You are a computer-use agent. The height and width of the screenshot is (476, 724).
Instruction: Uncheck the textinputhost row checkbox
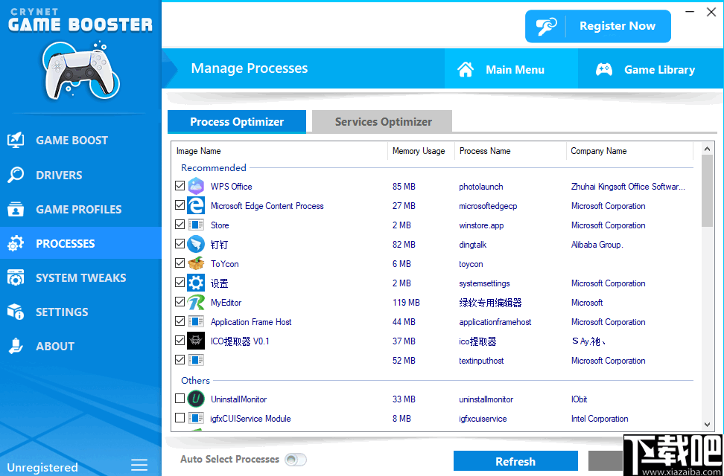tap(180, 360)
